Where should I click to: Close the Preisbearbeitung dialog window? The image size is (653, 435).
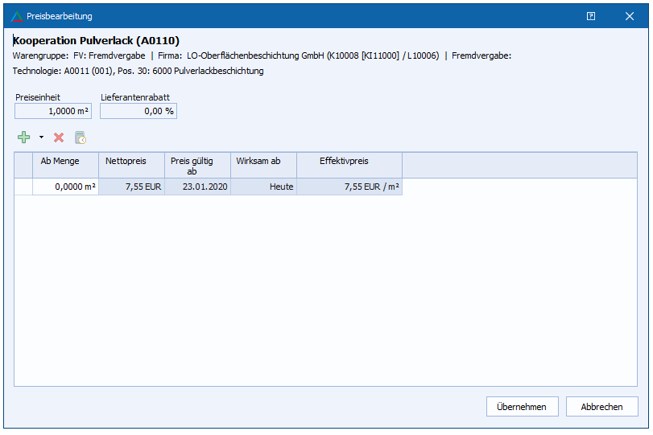coord(630,15)
